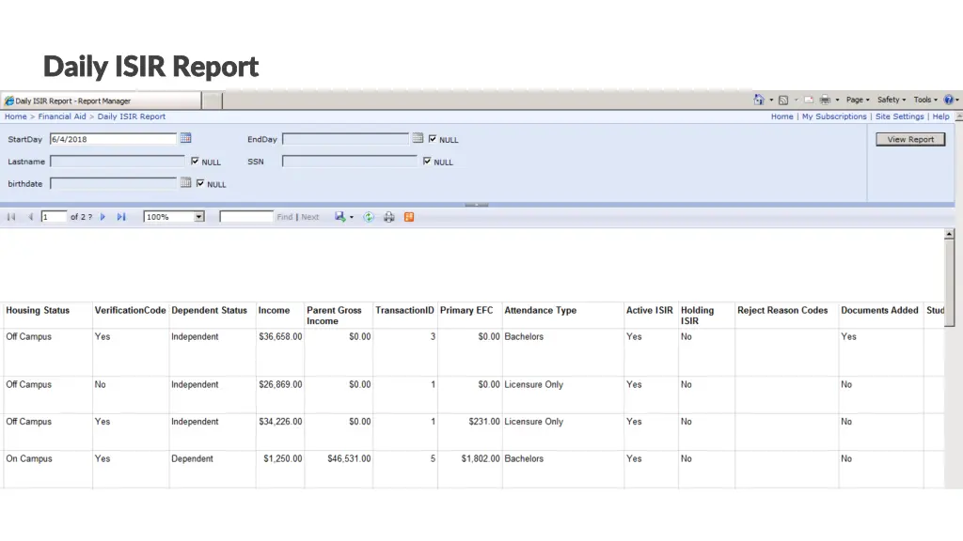Screen dimensions: 963x541
Task: Toggle the Lastname NULL checkbox
Action: (x=195, y=161)
